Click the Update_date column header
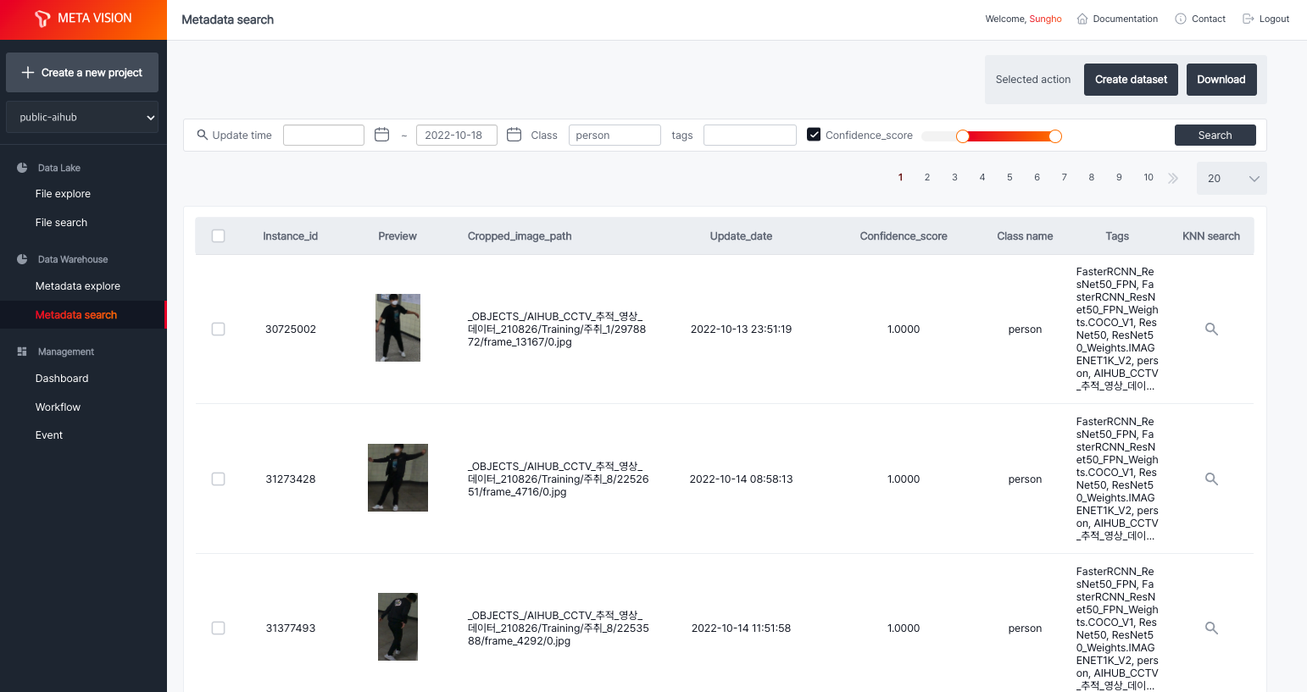 pos(741,236)
